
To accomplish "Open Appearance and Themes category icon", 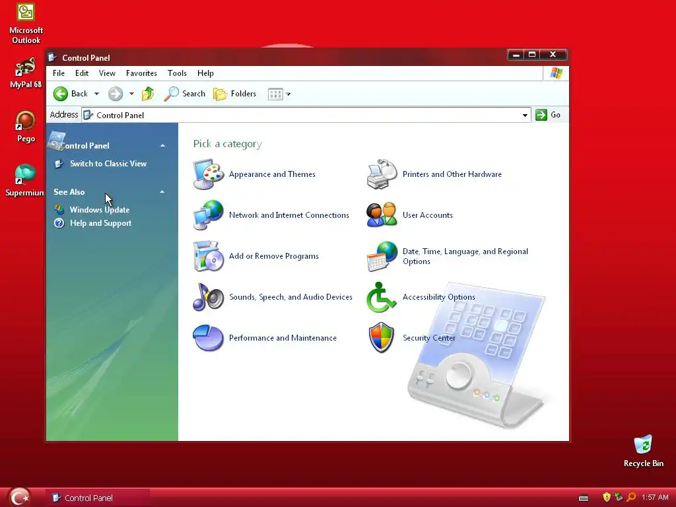I will coord(209,174).
